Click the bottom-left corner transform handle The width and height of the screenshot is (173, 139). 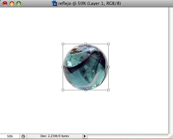tap(63, 90)
